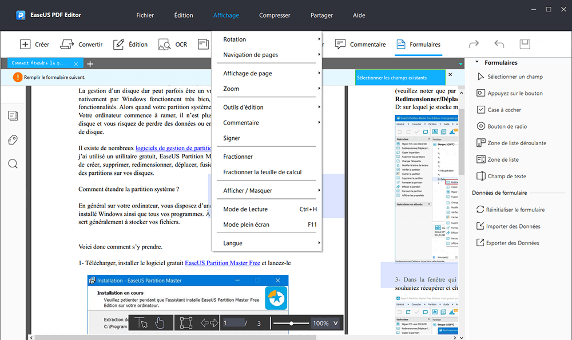
Task: Expand Outils d'édition submenu
Action: tap(267, 107)
